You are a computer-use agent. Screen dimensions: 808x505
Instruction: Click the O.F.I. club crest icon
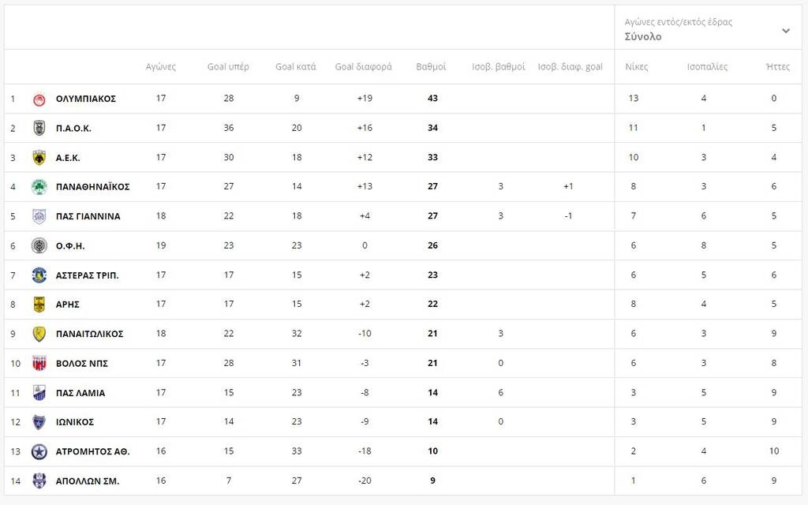(39, 245)
